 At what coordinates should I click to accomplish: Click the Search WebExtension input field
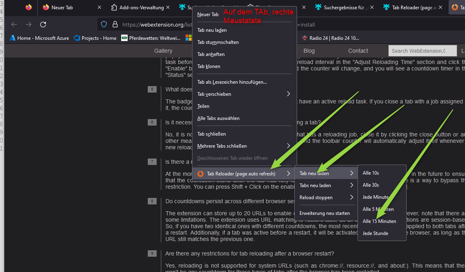point(422,51)
